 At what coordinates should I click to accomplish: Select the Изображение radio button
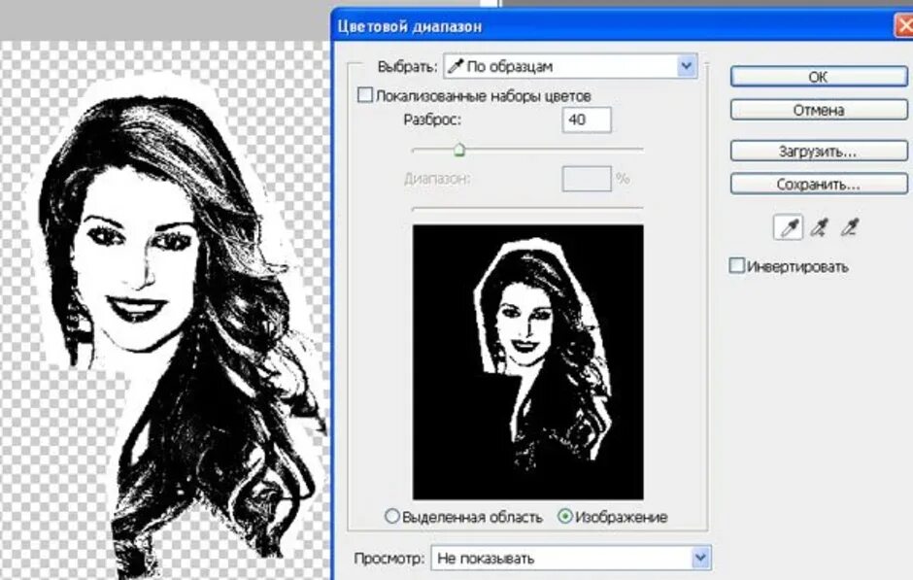point(565,516)
